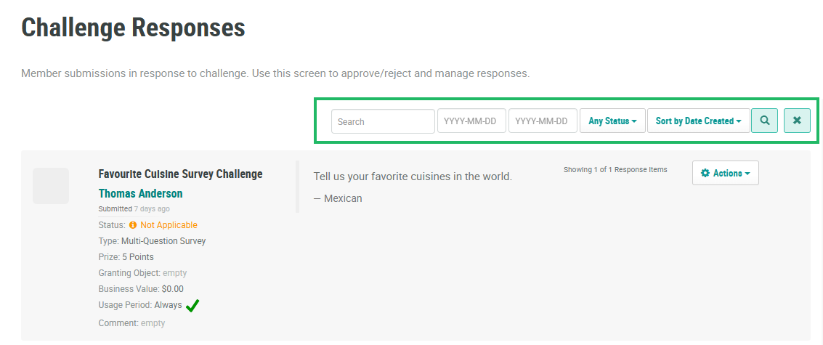Click the gray avatar placeholder thumbnail
This screenshot has width=823, height=345.
pyautogui.click(x=51, y=186)
